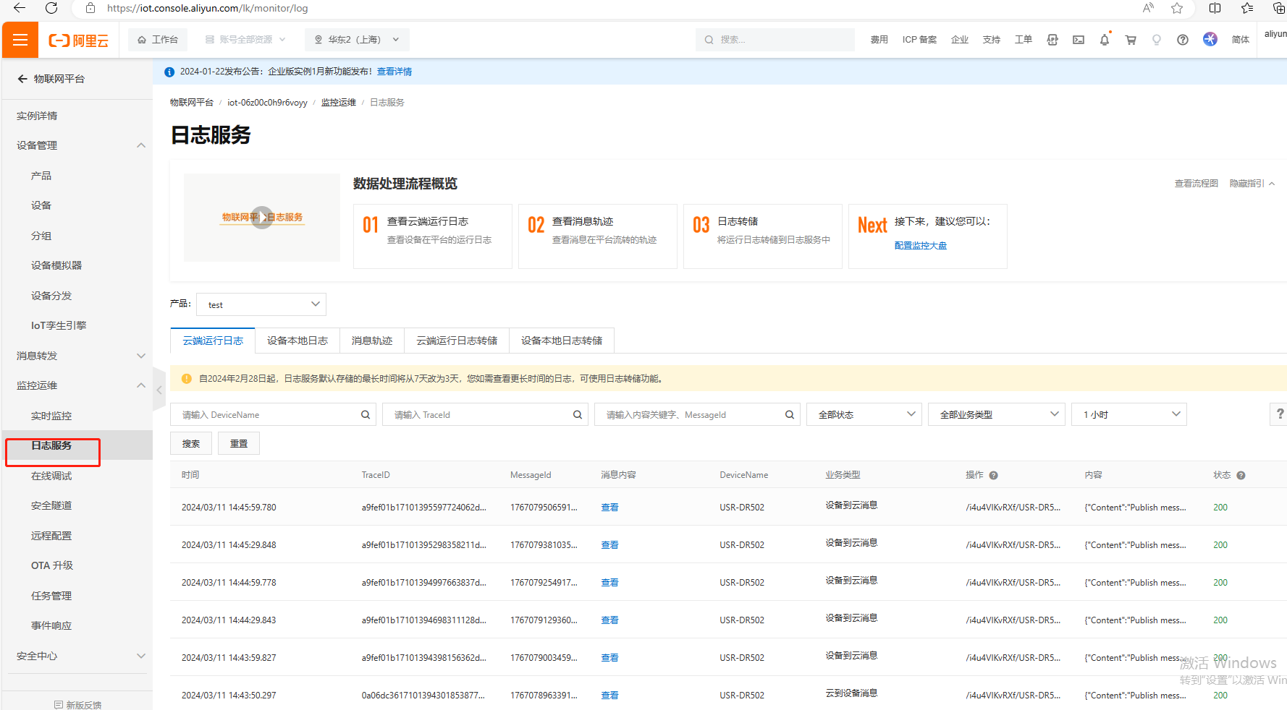The width and height of the screenshot is (1287, 710).
Task: Click the help question mark icon in the top bar
Action: [1182, 40]
